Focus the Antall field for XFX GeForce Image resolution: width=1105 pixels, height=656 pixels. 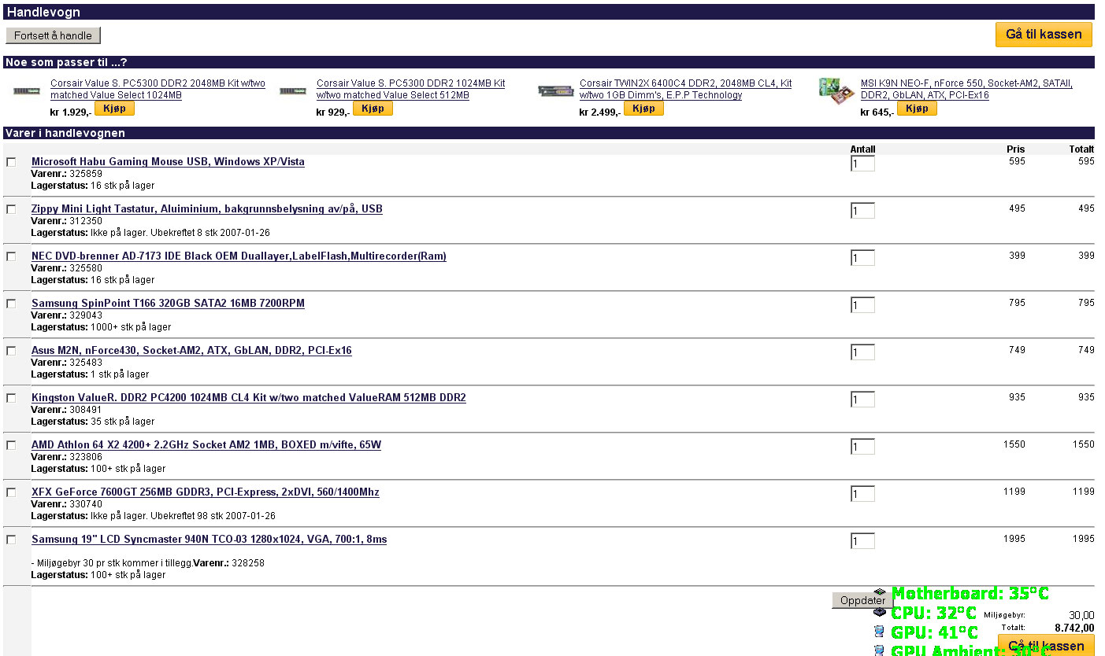tap(862, 494)
